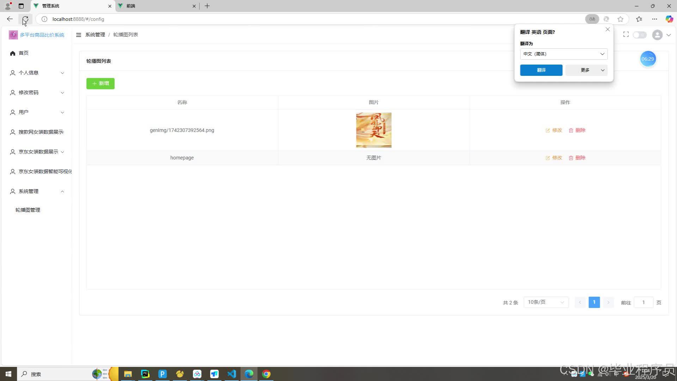Switch to the 前端 browser tab
This screenshot has width=677, height=381.
coord(155,6)
